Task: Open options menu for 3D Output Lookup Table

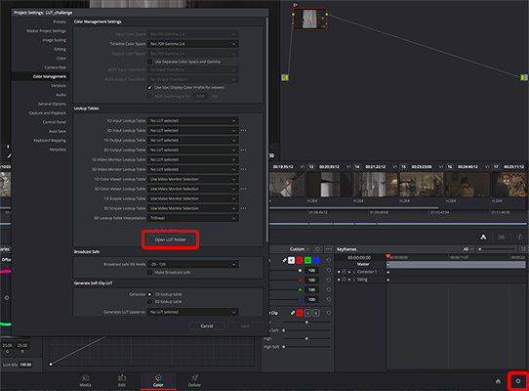Action: pyautogui.click(x=243, y=150)
